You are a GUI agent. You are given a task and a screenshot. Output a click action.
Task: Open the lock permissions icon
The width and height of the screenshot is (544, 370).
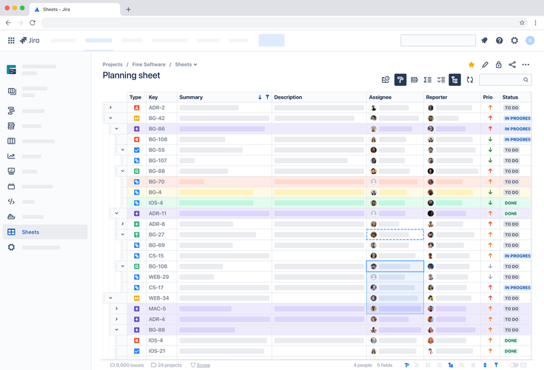[498, 64]
